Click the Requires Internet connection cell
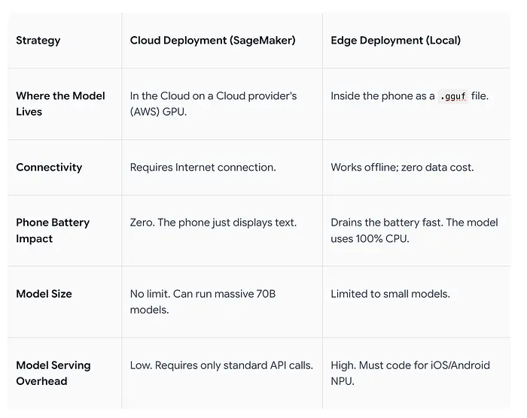 coord(203,168)
